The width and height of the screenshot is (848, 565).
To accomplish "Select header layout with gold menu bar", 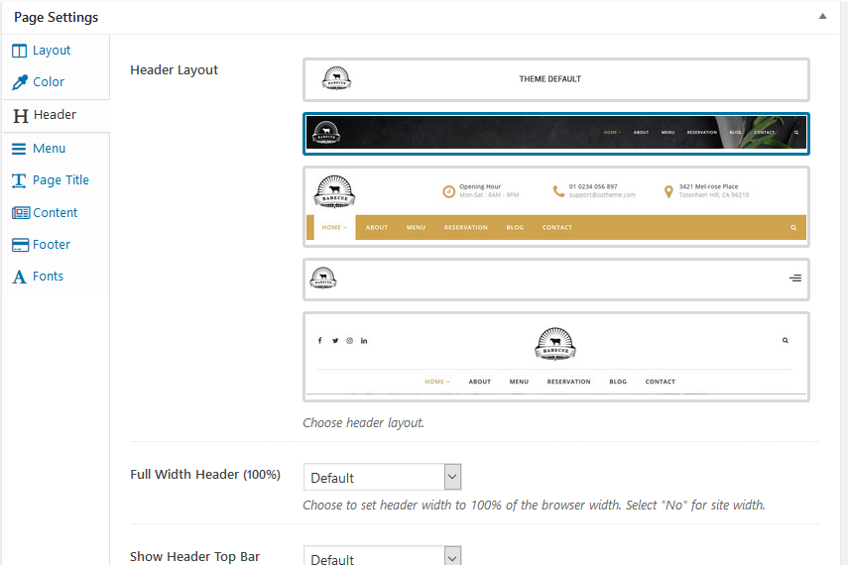I will point(555,206).
